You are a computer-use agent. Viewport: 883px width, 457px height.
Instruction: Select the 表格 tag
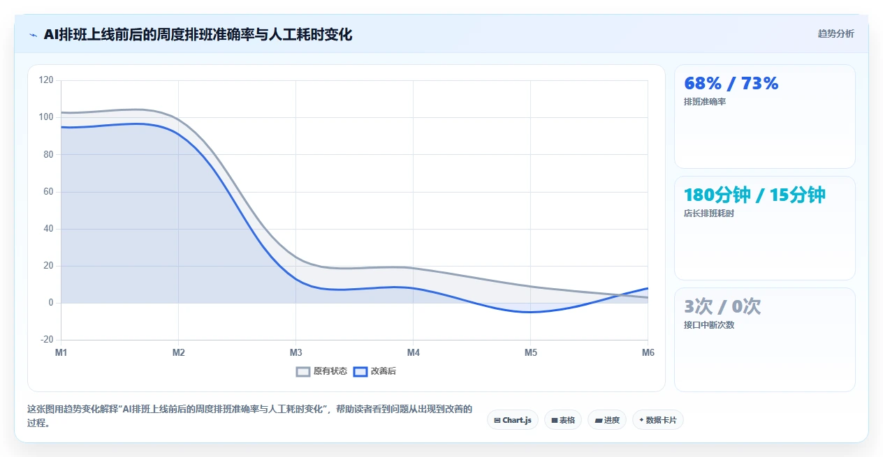562,420
